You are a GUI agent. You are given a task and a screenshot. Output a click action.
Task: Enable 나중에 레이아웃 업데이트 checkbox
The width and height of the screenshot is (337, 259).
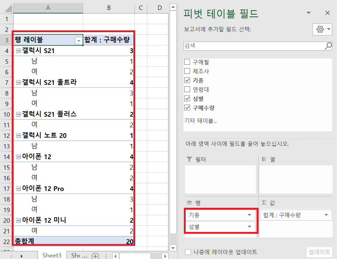pyautogui.click(x=188, y=252)
